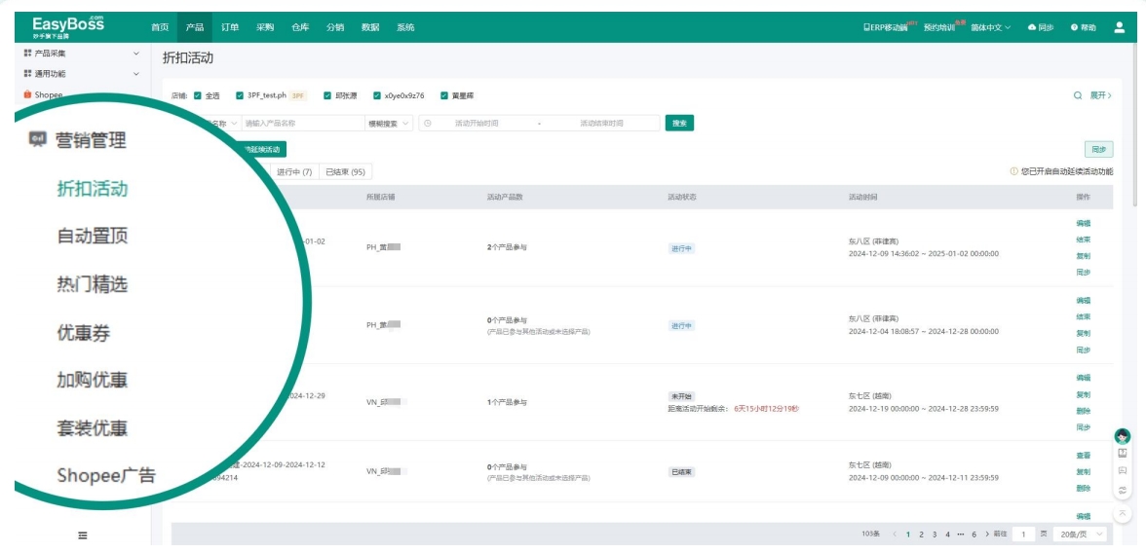Toggle the x0ye0x9z76 store checkbox
This screenshot has height=553, width=1146.
[x=377, y=95]
